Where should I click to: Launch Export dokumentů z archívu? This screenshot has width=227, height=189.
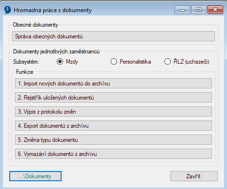(113, 126)
